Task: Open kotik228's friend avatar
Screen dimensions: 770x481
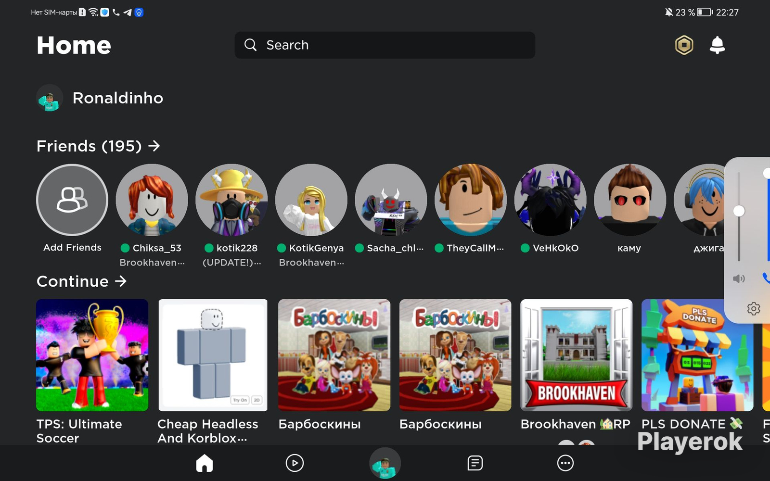Action: [x=231, y=200]
